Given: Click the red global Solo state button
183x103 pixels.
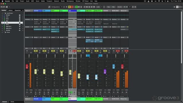Looking at the screenshot, I should click(72, 7).
